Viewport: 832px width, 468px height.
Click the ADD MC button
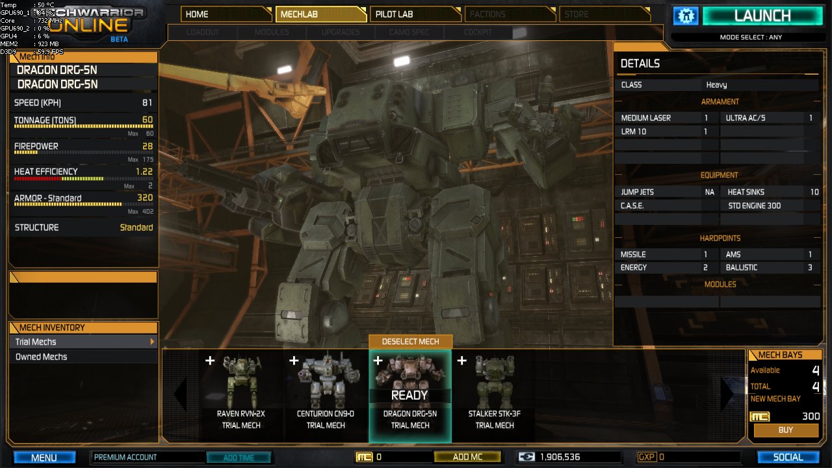[x=467, y=457]
